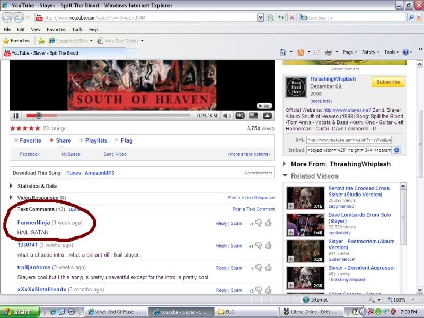424x318 pixels.
Task: Add Dissident Aggressor to queue
Action: click(x=290, y=285)
